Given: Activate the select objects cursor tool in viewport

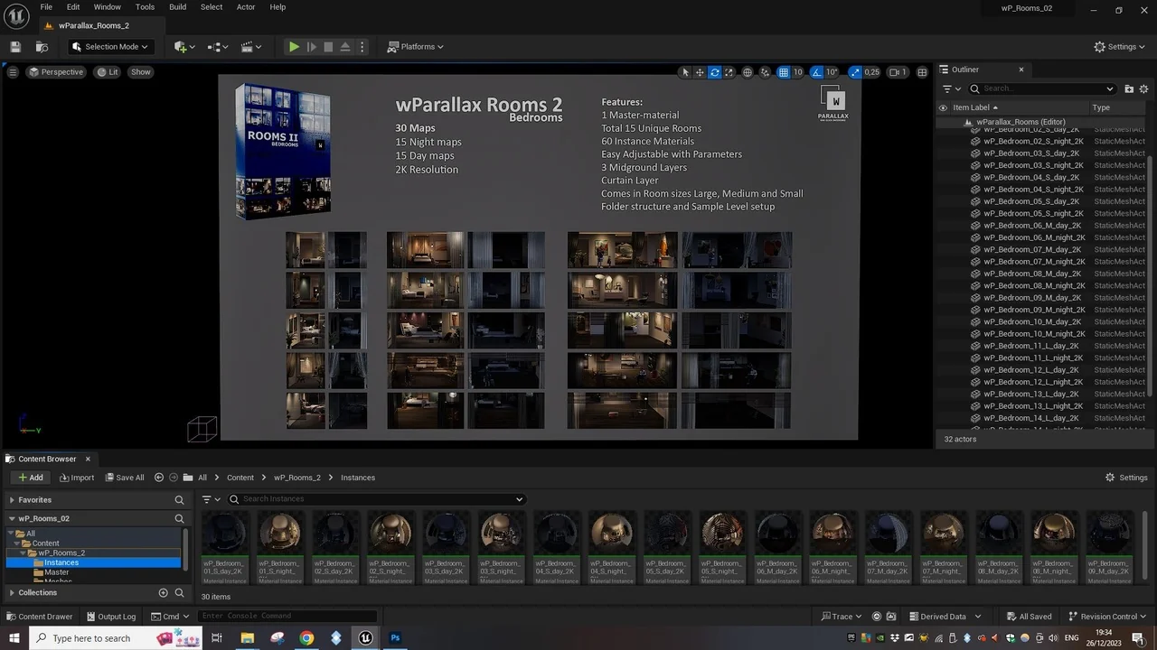Looking at the screenshot, I should (x=685, y=72).
